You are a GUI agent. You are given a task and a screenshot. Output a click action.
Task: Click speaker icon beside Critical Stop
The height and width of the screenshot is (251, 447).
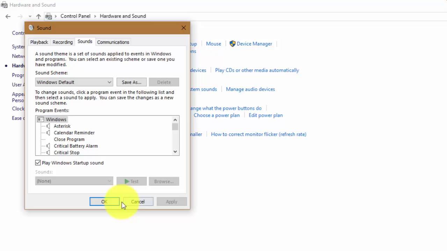(48, 152)
